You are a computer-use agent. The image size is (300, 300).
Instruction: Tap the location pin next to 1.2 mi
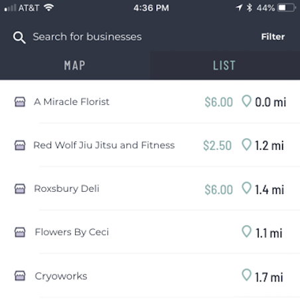(246, 145)
